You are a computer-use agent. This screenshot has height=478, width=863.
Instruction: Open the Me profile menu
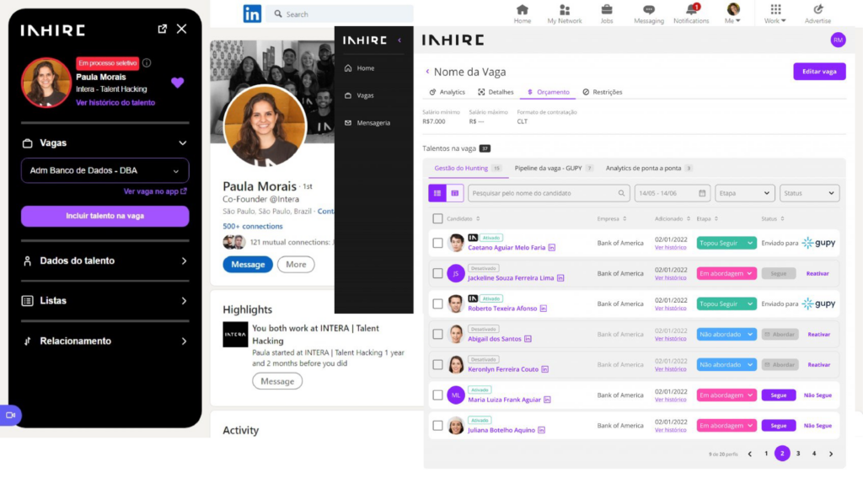732,13
